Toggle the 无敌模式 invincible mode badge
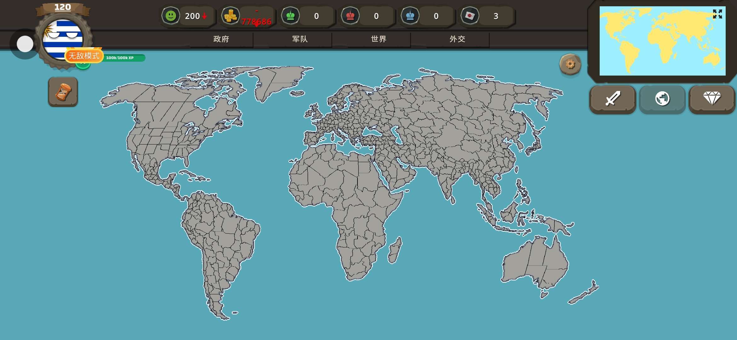The image size is (737, 340). [x=84, y=56]
